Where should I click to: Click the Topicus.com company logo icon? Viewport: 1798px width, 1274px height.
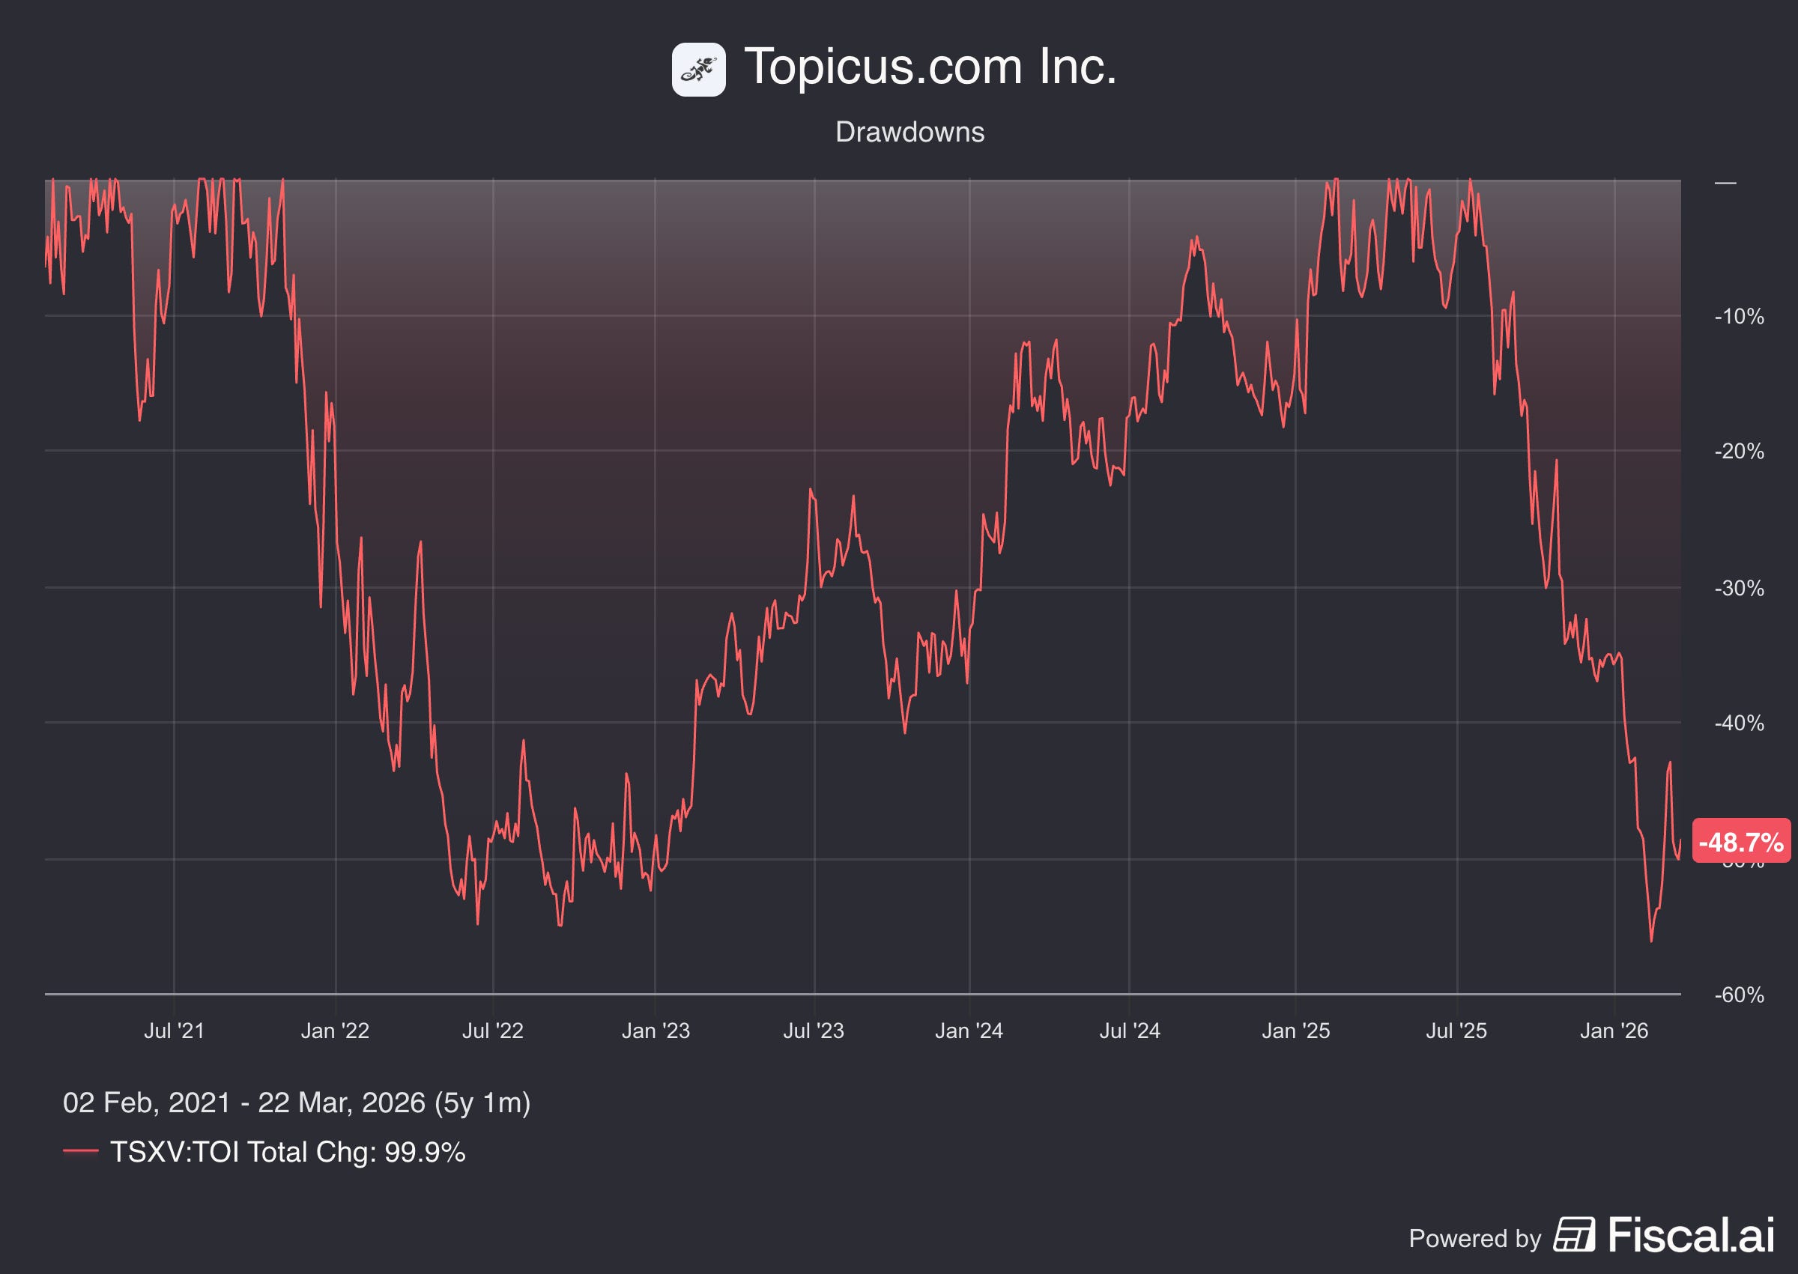pos(698,70)
